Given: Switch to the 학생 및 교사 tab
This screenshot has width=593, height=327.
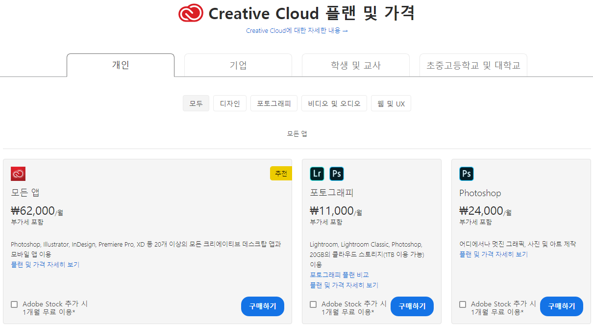Looking at the screenshot, I should [356, 65].
